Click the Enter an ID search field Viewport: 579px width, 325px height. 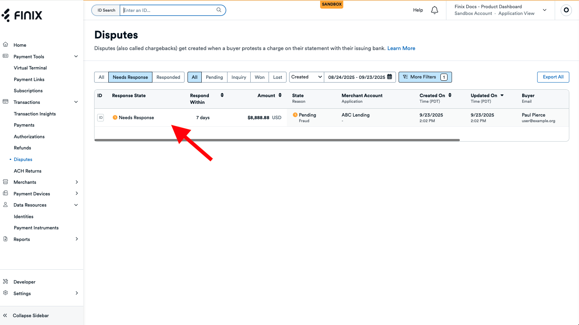click(x=168, y=10)
